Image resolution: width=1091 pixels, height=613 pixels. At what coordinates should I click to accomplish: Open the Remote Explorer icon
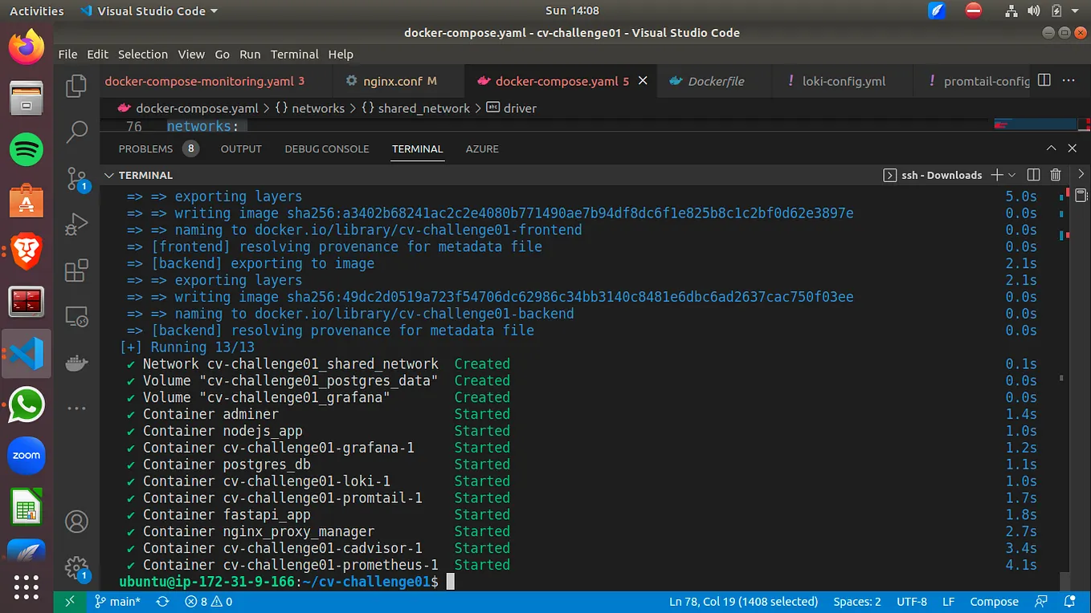tap(76, 317)
